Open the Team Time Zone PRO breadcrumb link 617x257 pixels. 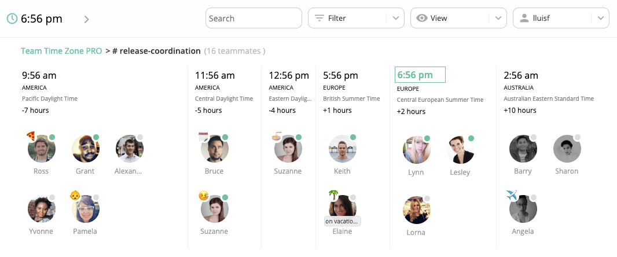coord(61,51)
